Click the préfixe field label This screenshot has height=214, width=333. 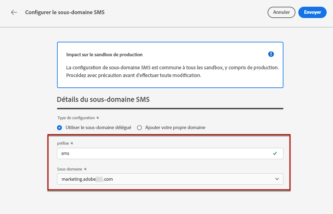(x=63, y=143)
